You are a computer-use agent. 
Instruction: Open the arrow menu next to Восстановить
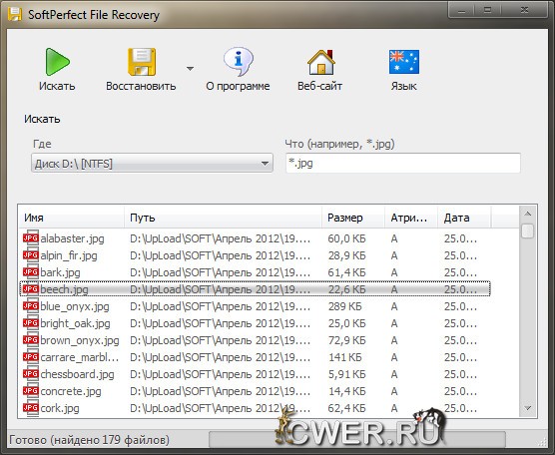tap(190, 68)
